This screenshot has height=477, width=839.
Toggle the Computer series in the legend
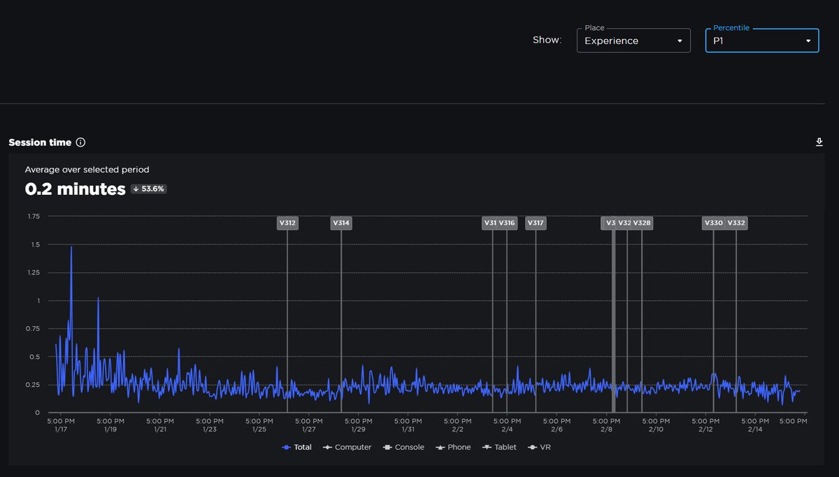347,447
